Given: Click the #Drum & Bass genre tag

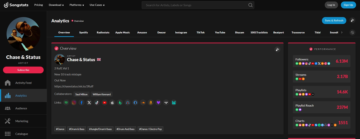Looking at the screenshot, I should click(x=77, y=129).
